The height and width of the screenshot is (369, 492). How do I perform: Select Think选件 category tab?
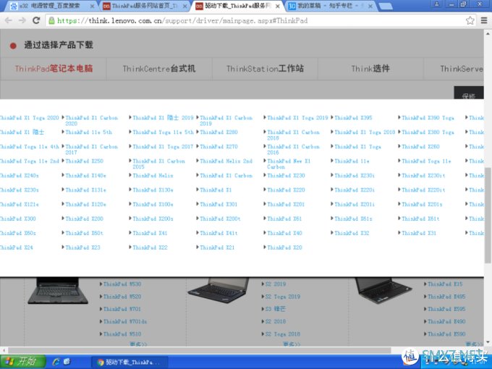point(370,69)
